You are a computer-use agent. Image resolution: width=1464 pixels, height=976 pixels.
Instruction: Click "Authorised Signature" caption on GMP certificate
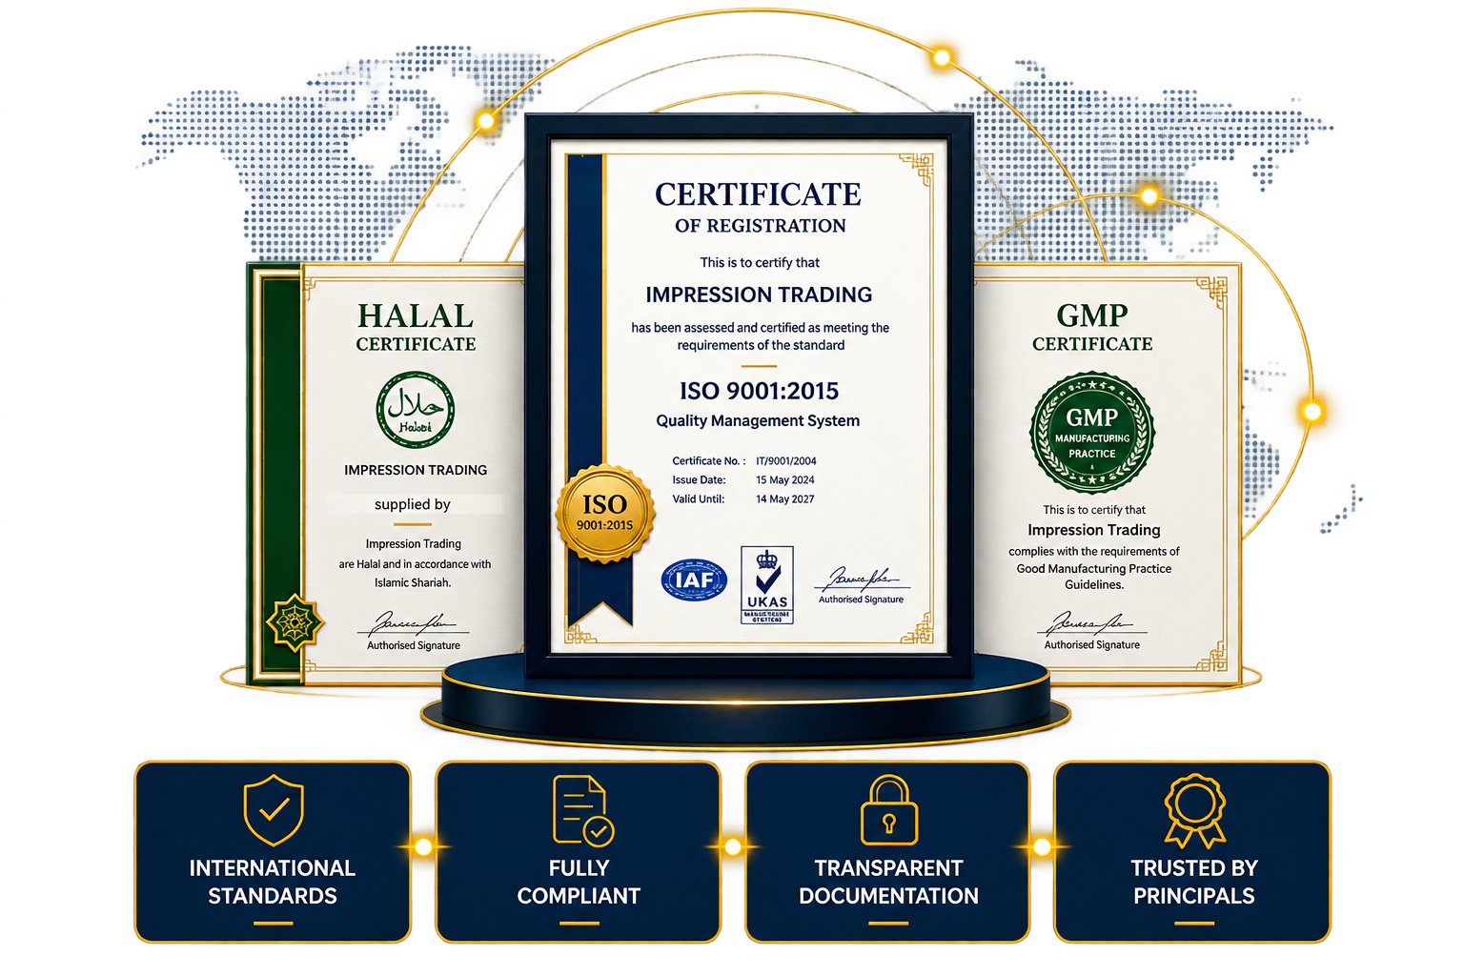(1092, 645)
